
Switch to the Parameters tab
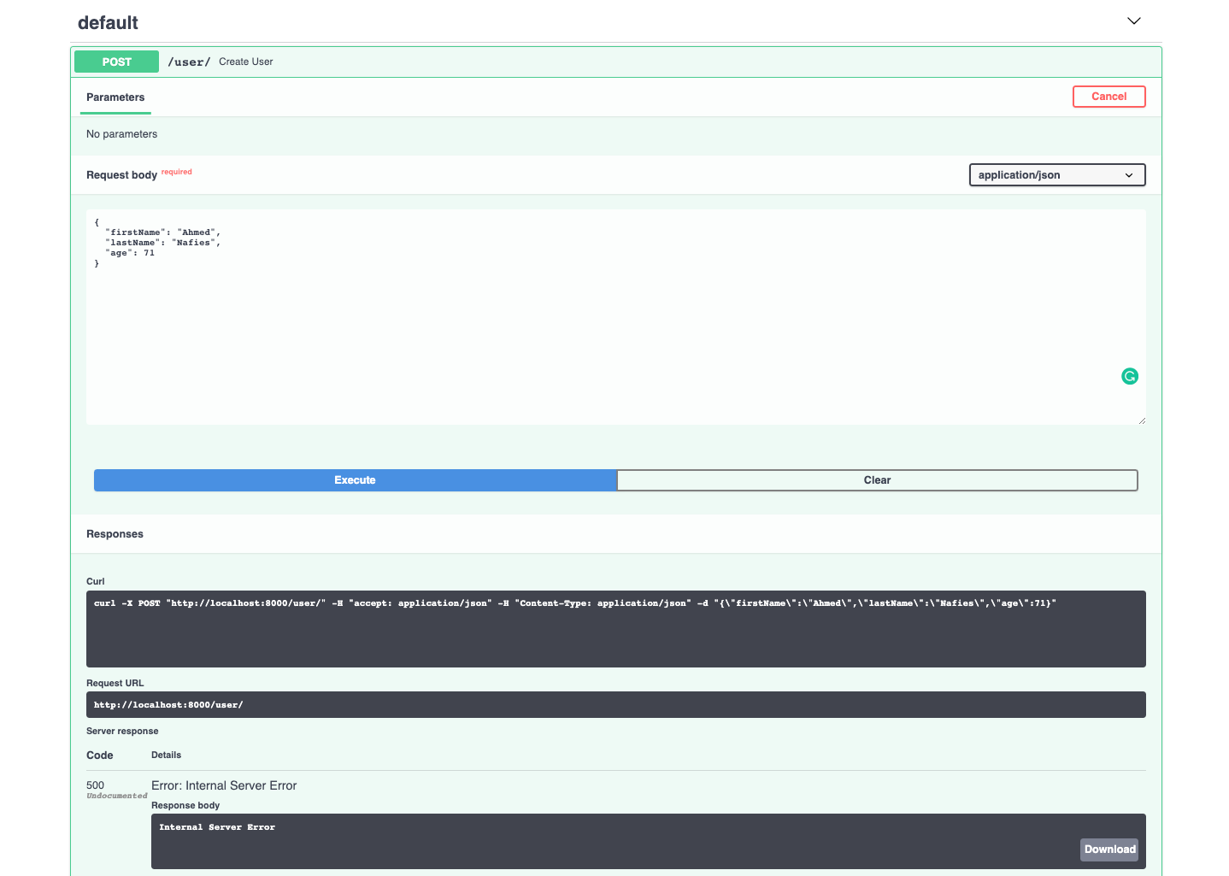(x=115, y=97)
